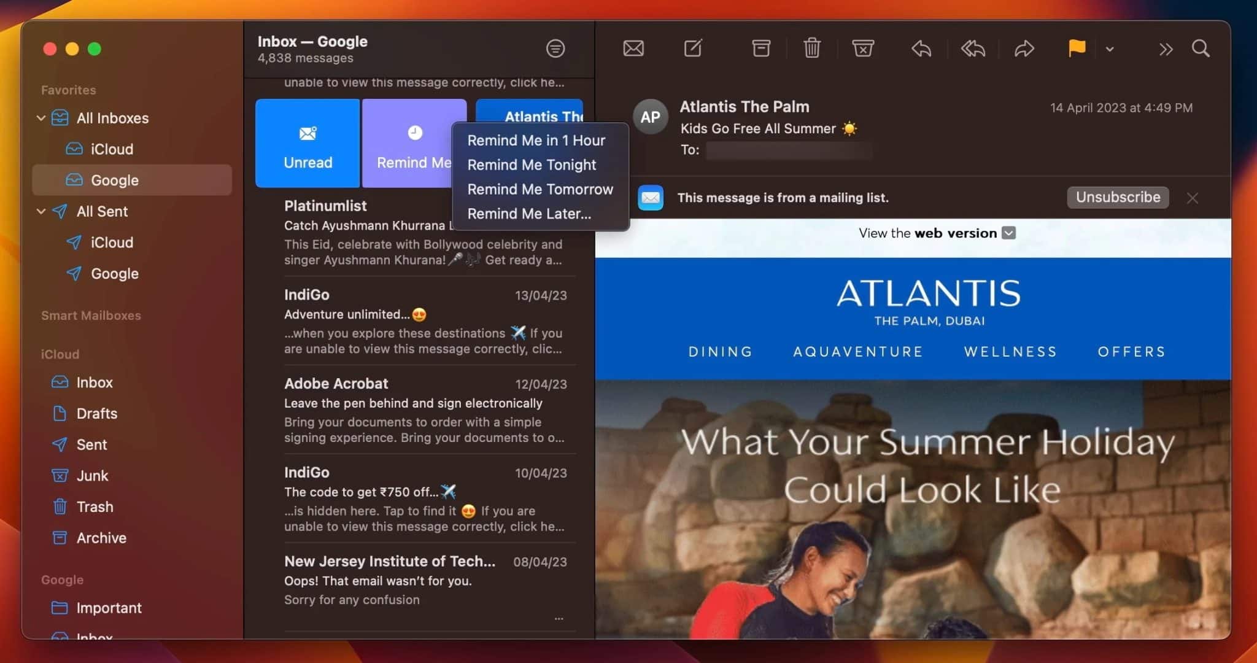Open the flag color dropdown
The image size is (1257, 663).
(x=1108, y=49)
